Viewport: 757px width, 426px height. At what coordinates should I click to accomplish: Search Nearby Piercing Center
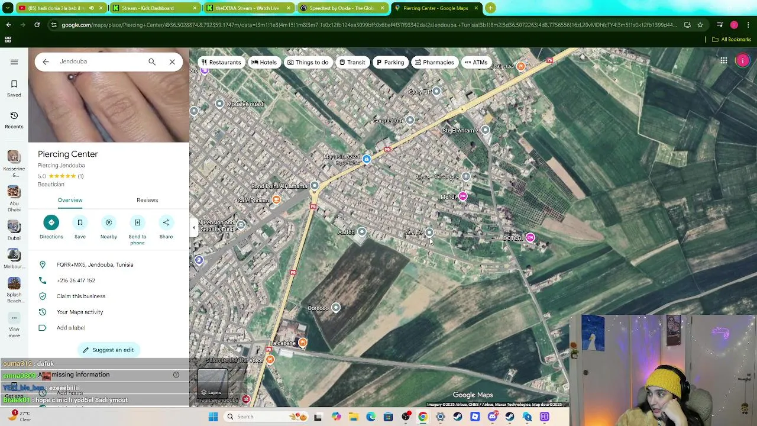(x=109, y=228)
